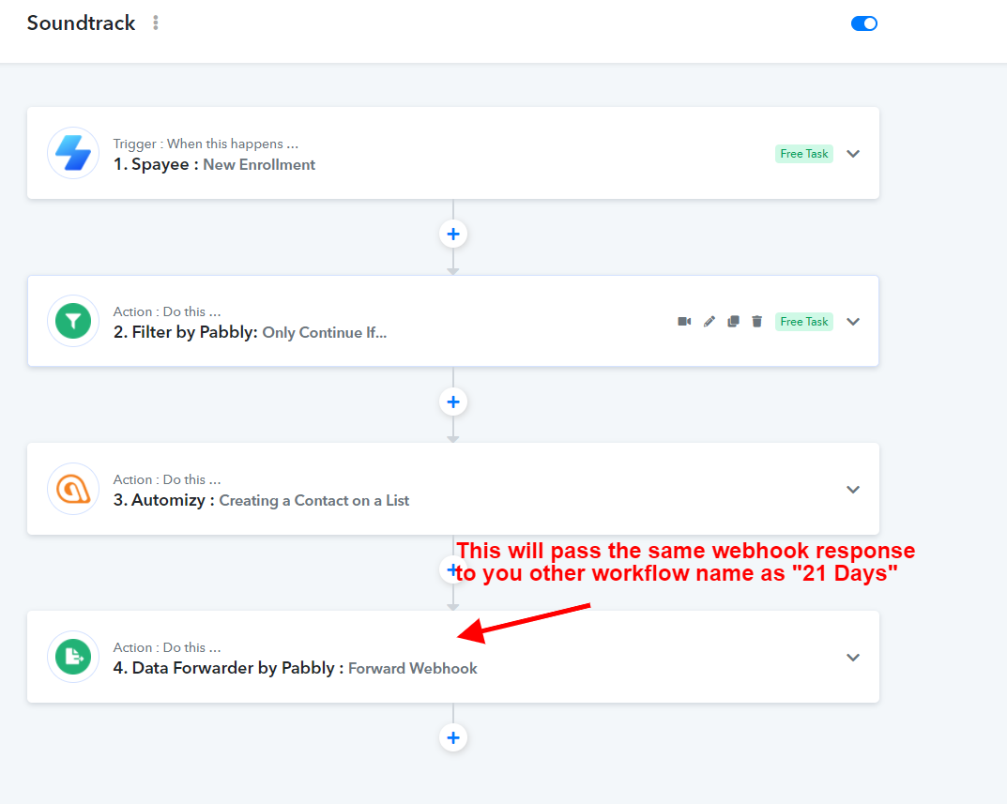Click the Automizy app icon
Viewport: 1007px width, 804px height.
(x=73, y=489)
